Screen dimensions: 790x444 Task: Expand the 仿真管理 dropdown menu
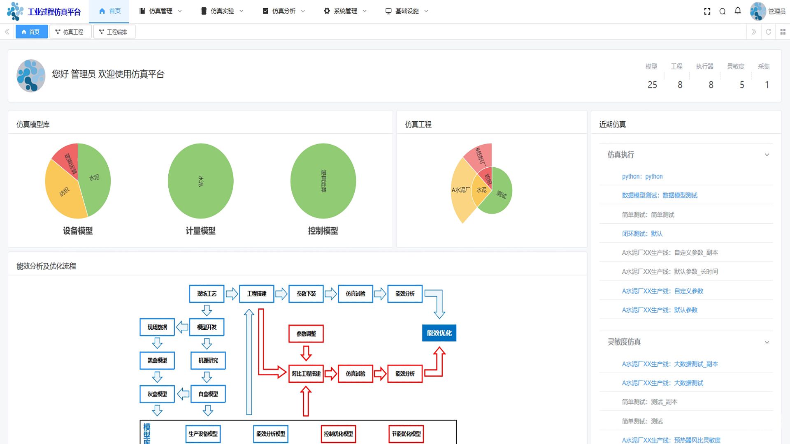(160, 11)
